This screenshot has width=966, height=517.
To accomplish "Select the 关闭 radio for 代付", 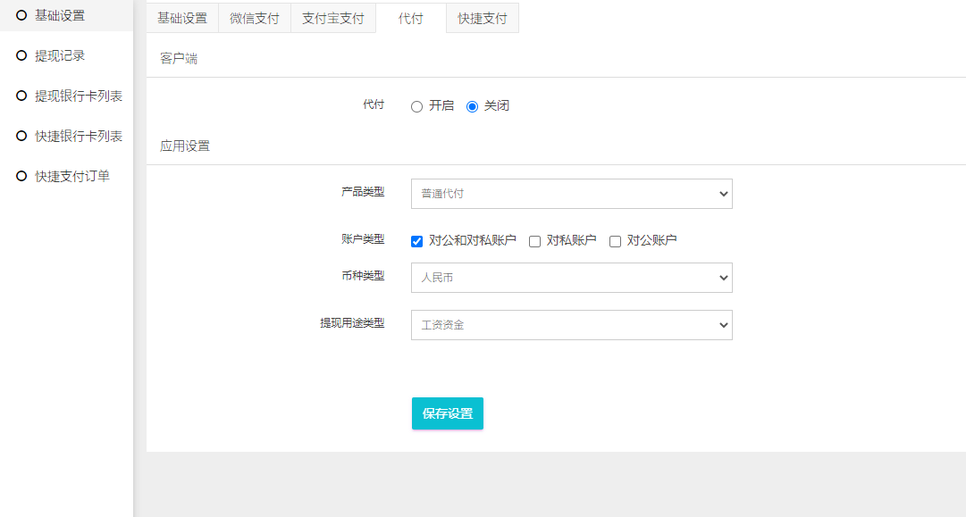I will [472, 106].
